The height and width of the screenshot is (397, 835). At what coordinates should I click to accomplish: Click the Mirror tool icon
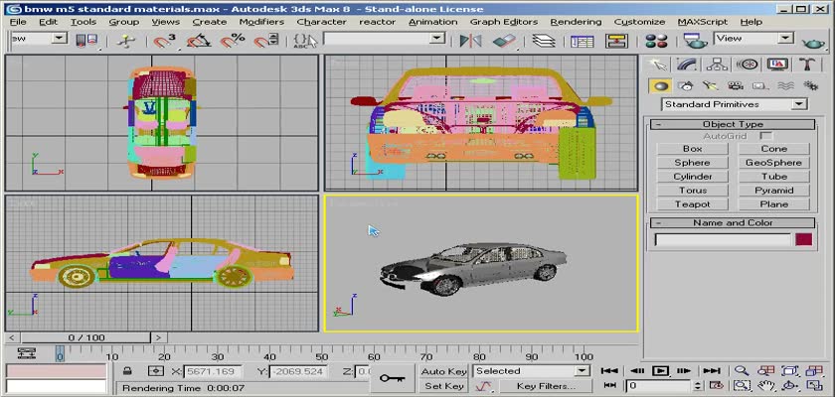pyautogui.click(x=470, y=41)
